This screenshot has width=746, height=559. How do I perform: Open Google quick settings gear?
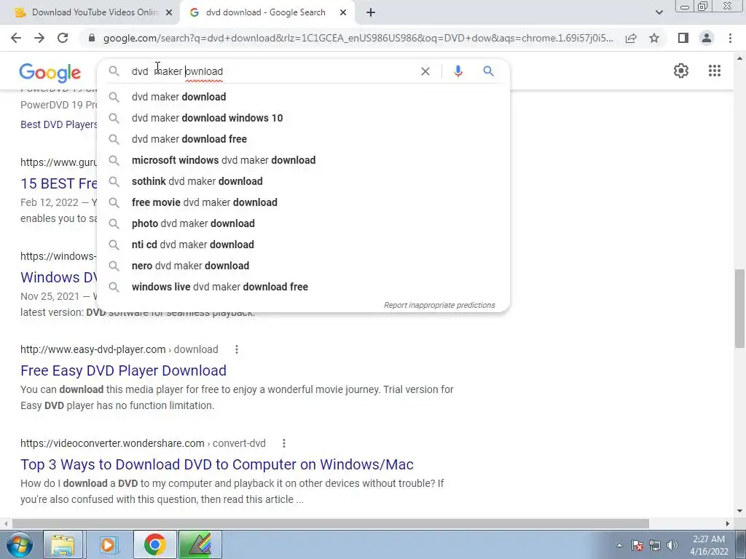pyautogui.click(x=681, y=71)
